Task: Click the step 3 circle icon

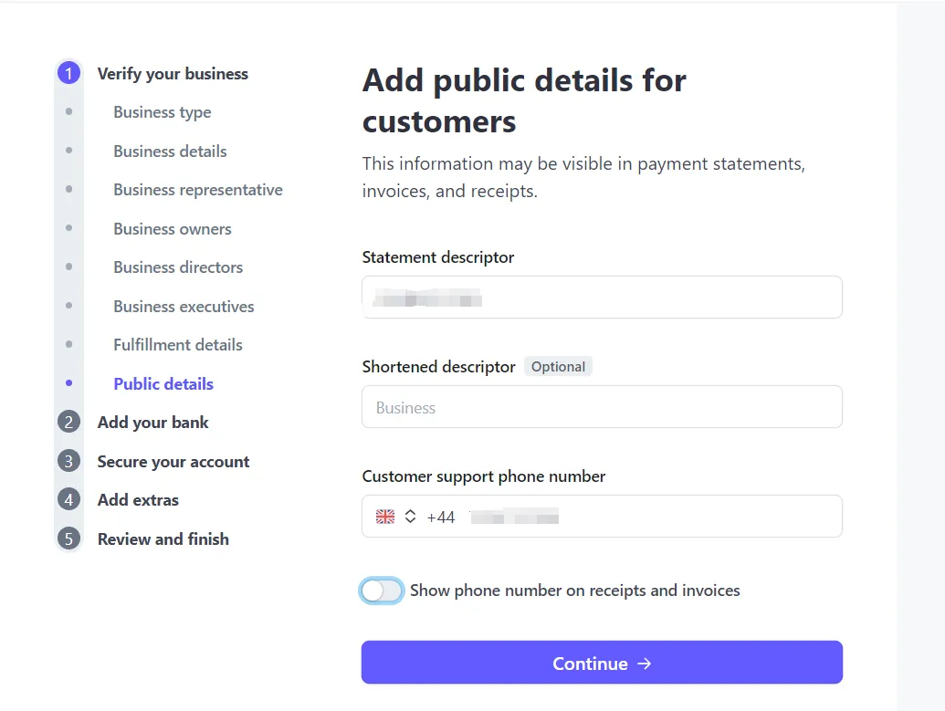Action: tap(68, 461)
